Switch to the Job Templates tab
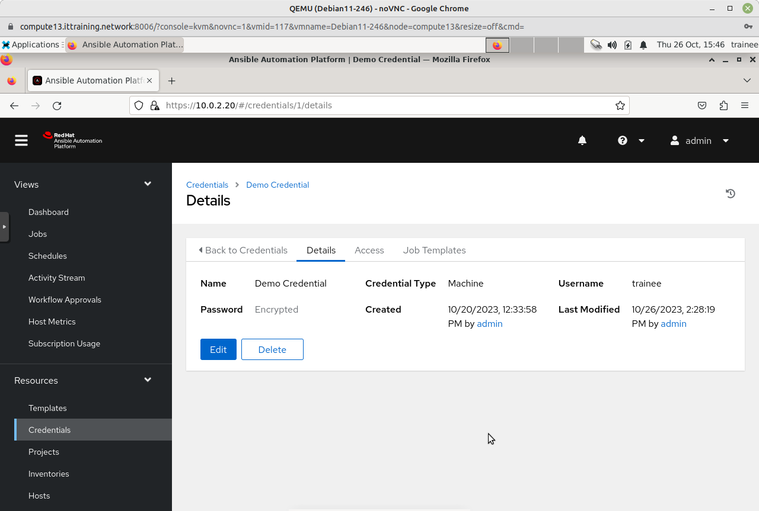 (x=435, y=250)
